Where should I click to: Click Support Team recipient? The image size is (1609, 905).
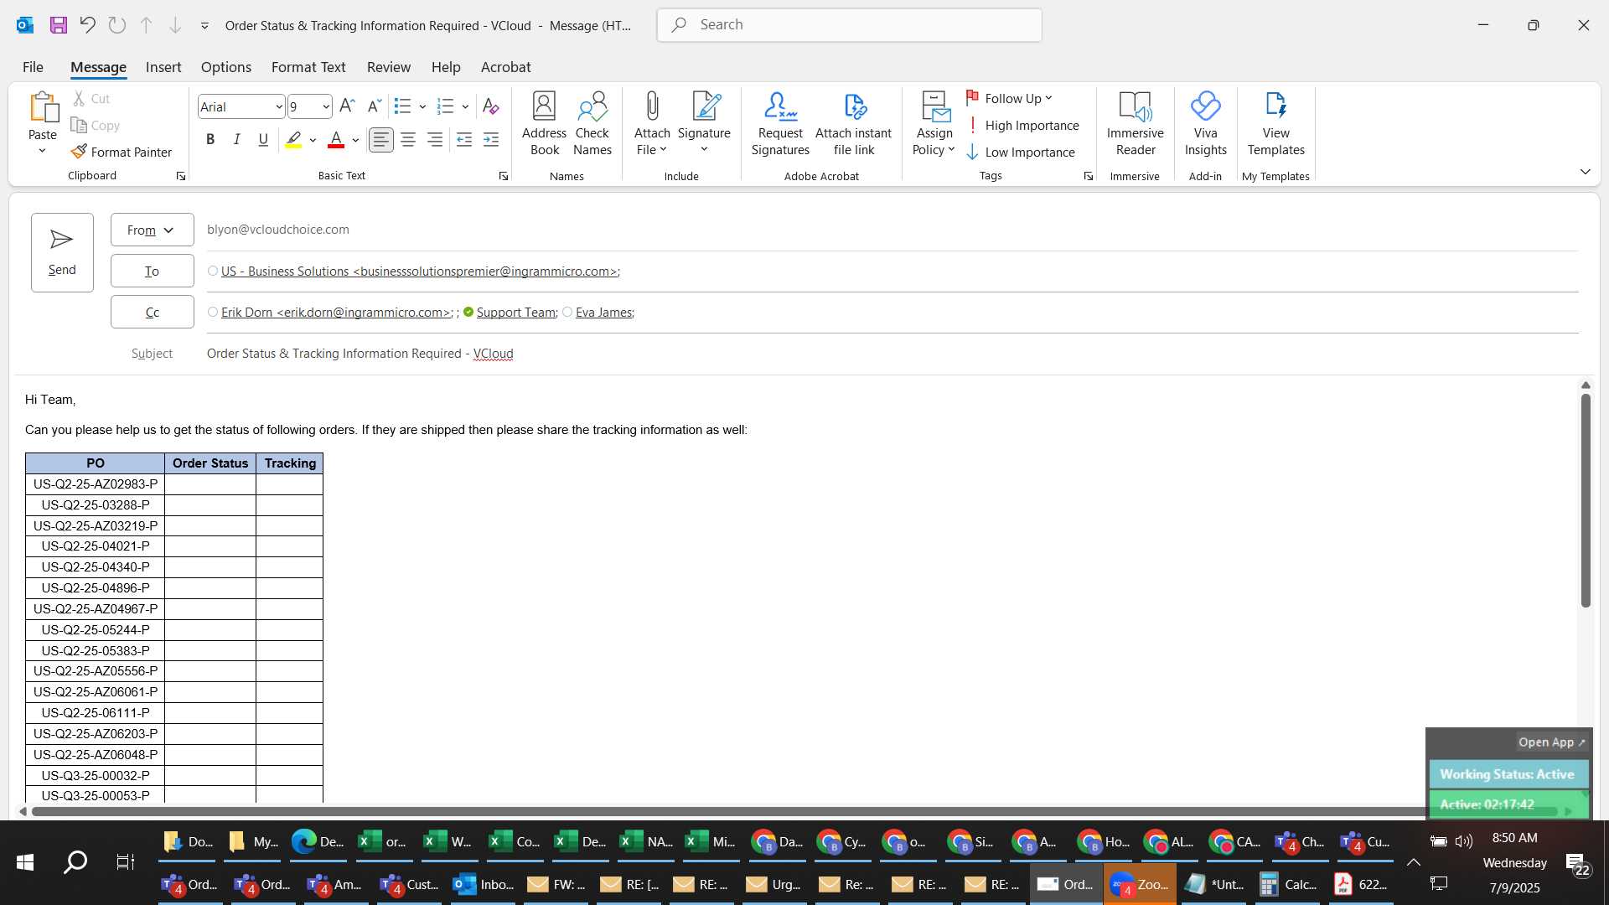[x=516, y=313]
